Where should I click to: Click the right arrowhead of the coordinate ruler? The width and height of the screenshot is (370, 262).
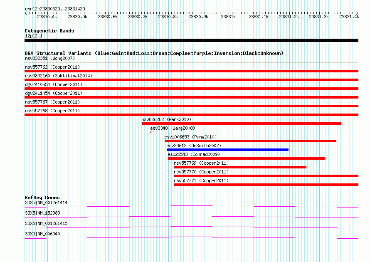tap(357, 13)
